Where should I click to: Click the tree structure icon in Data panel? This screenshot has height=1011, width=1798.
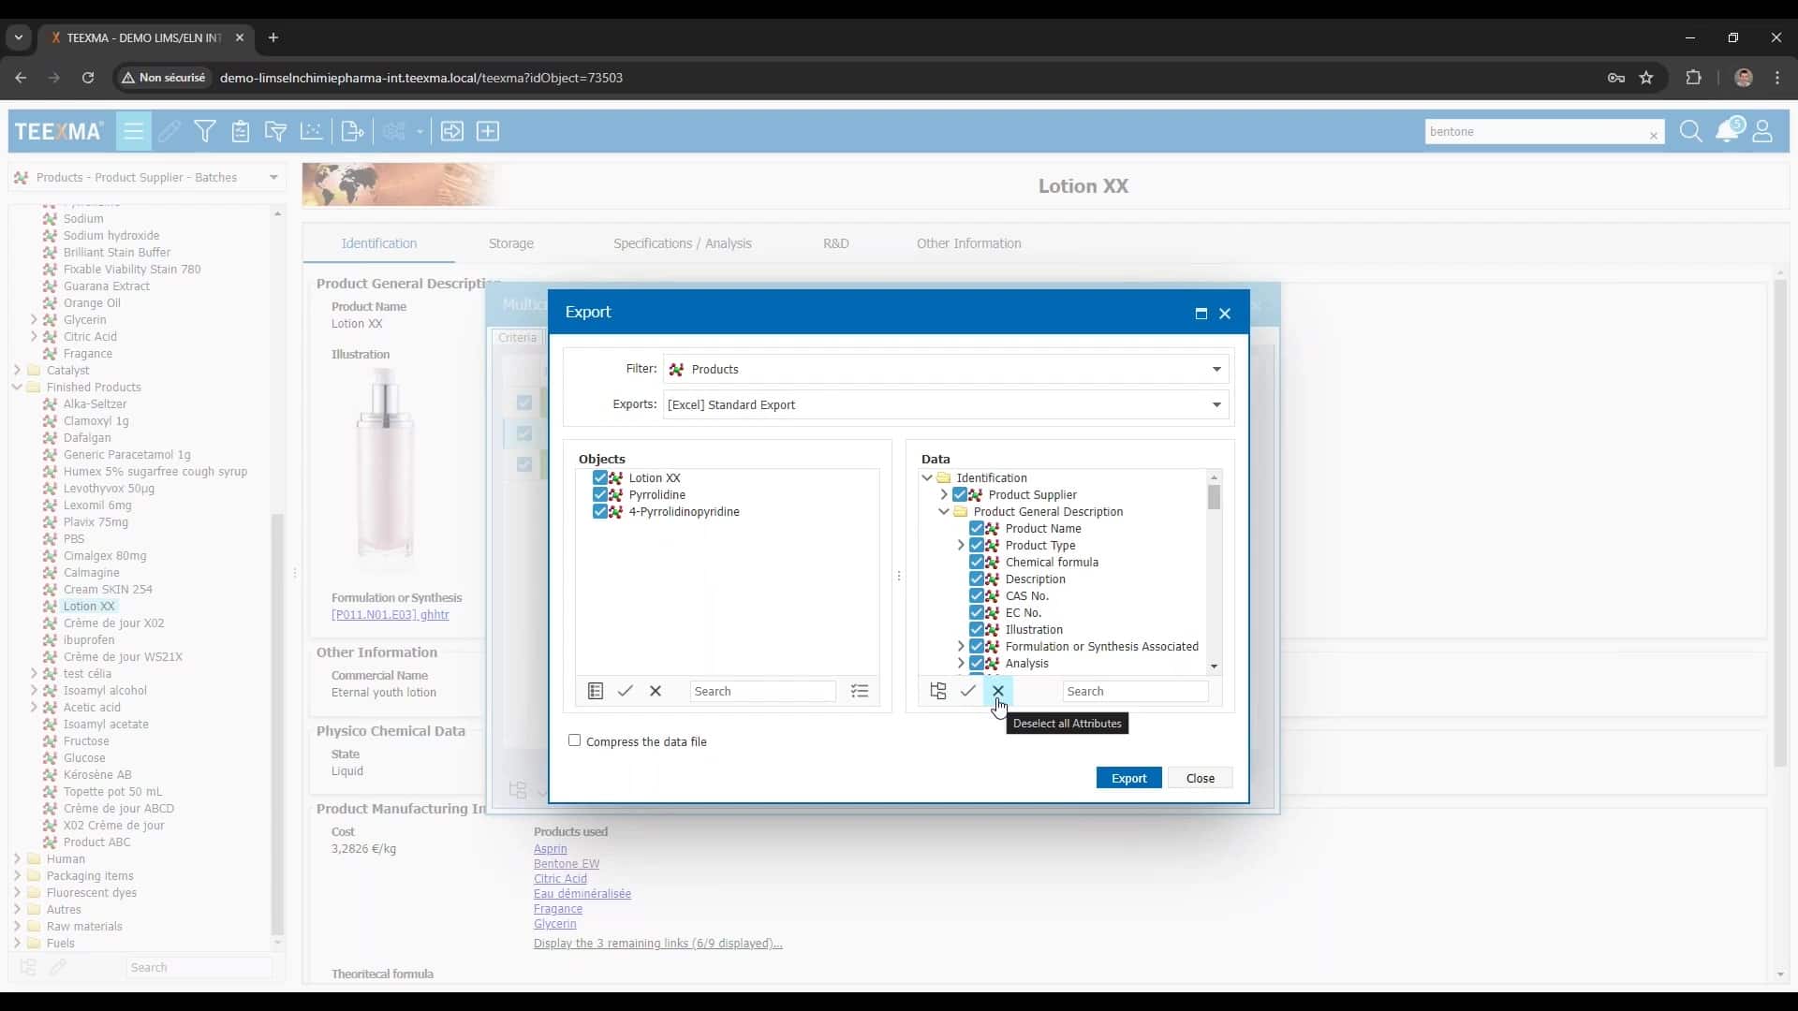[x=938, y=691]
